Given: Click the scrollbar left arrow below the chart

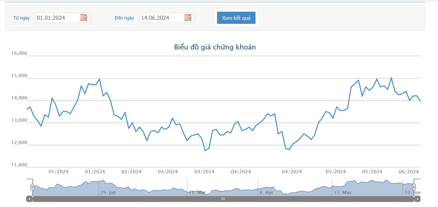Looking at the screenshot, I should pyautogui.click(x=29, y=199).
